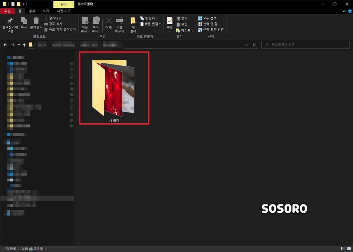Open Properties (속성) dropdown arrow
Screen dimensions: 353x252
pos(170,31)
